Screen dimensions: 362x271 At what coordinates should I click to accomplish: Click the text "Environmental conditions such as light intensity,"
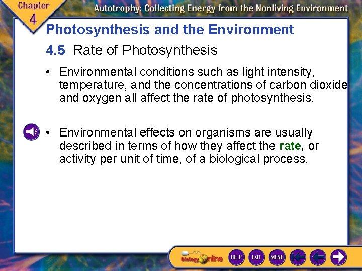point(187,72)
